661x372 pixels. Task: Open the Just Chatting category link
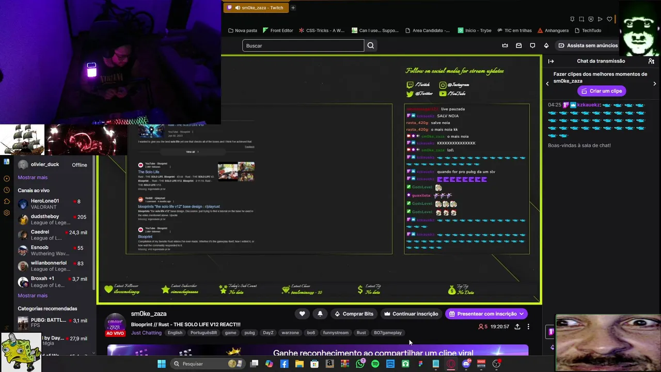(146, 333)
